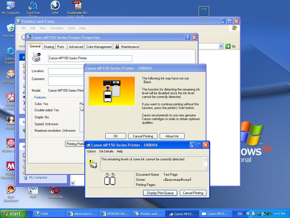The image size is (290, 218).
Task: Launch Internet Explorer from desktop
Action: pos(10,56)
